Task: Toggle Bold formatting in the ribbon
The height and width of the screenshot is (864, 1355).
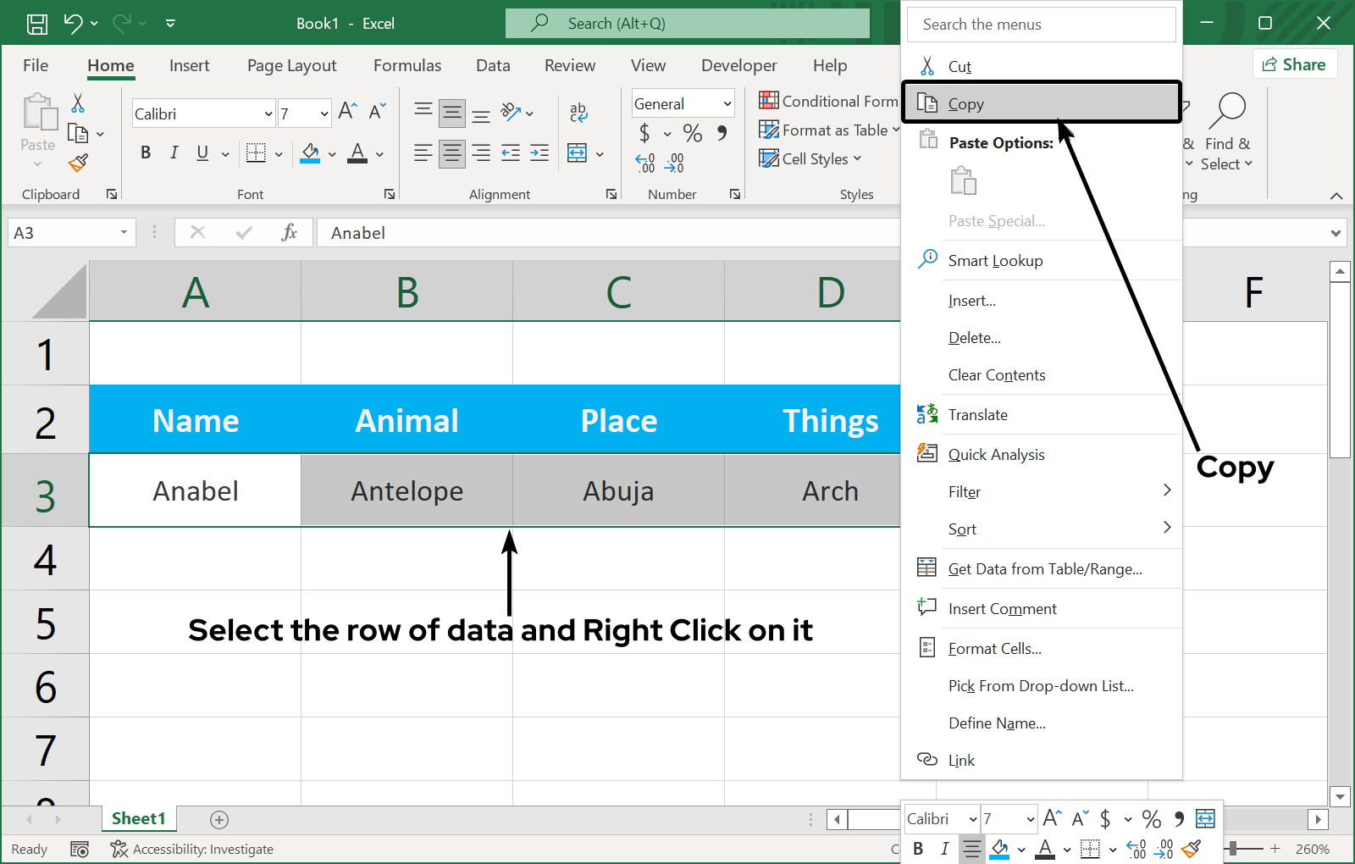Action: (x=146, y=153)
